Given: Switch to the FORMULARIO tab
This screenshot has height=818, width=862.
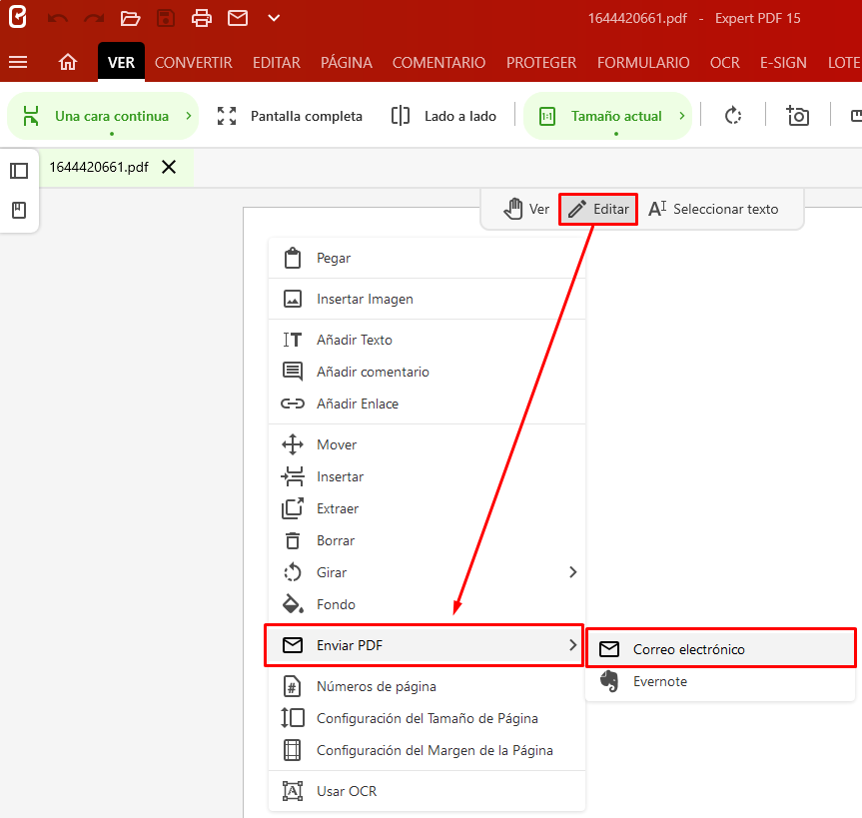Looking at the screenshot, I should (x=643, y=62).
